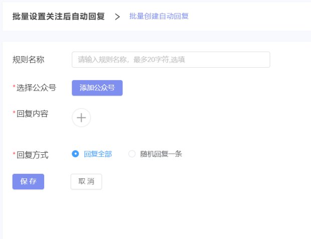Click the breadcrumb separator arrow
Screen dimensions: 311x239
(x=117, y=17)
